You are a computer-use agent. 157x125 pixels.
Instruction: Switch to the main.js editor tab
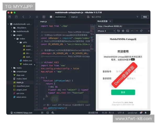tap(43, 22)
